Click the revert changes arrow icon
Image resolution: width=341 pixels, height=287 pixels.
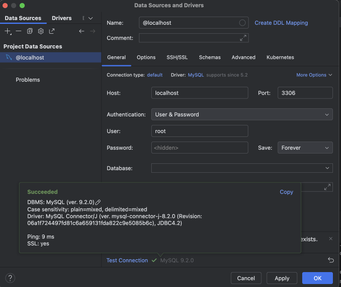point(331,260)
